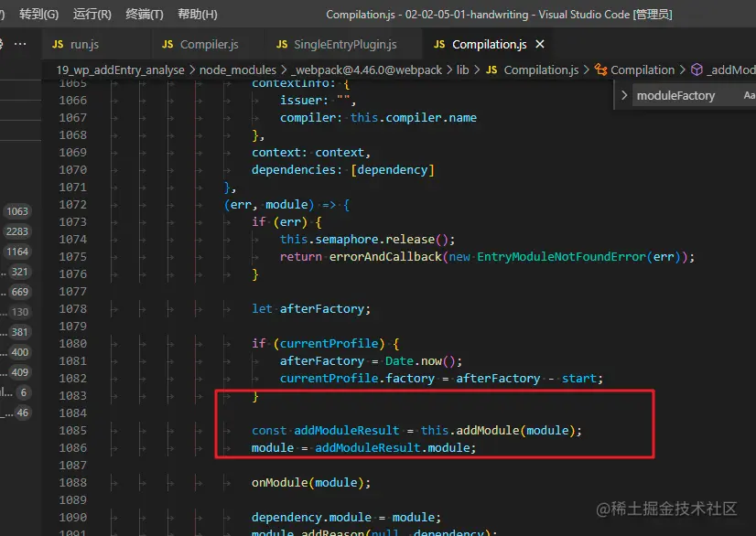
Task: Click breadcrumb lib folder
Action: tap(463, 70)
